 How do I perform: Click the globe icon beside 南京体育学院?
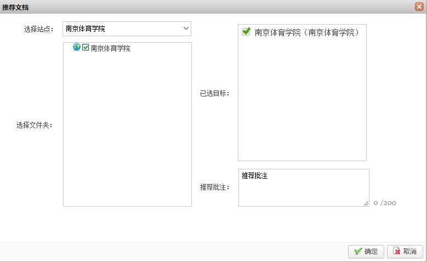[x=77, y=48]
